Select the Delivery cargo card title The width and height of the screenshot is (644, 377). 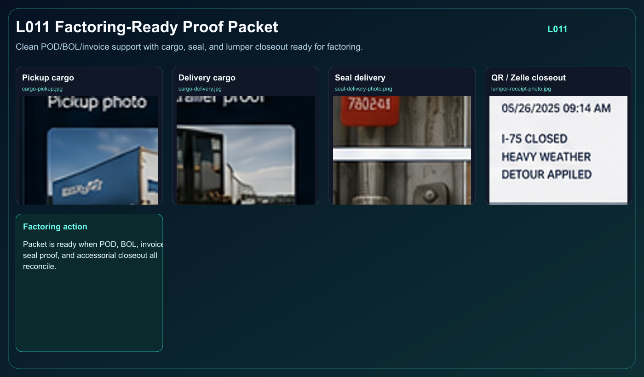coord(207,78)
